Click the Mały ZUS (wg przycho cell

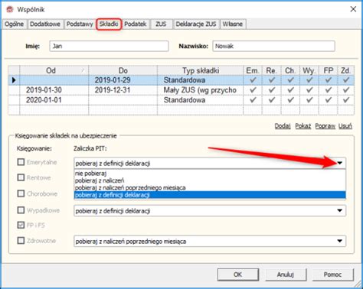coord(201,90)
